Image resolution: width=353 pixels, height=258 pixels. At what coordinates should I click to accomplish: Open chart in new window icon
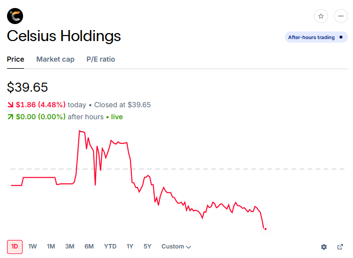[340, 247]
